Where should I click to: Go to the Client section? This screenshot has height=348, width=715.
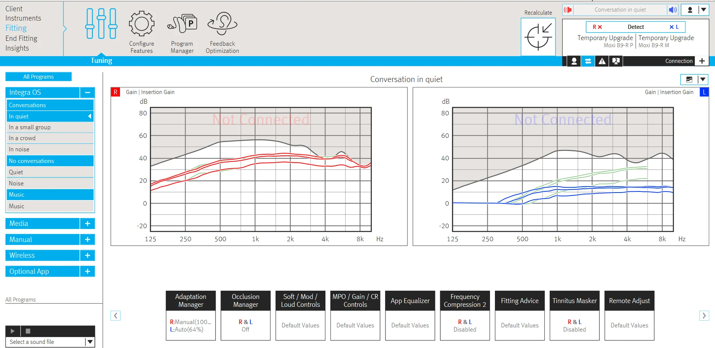(14, 9)
